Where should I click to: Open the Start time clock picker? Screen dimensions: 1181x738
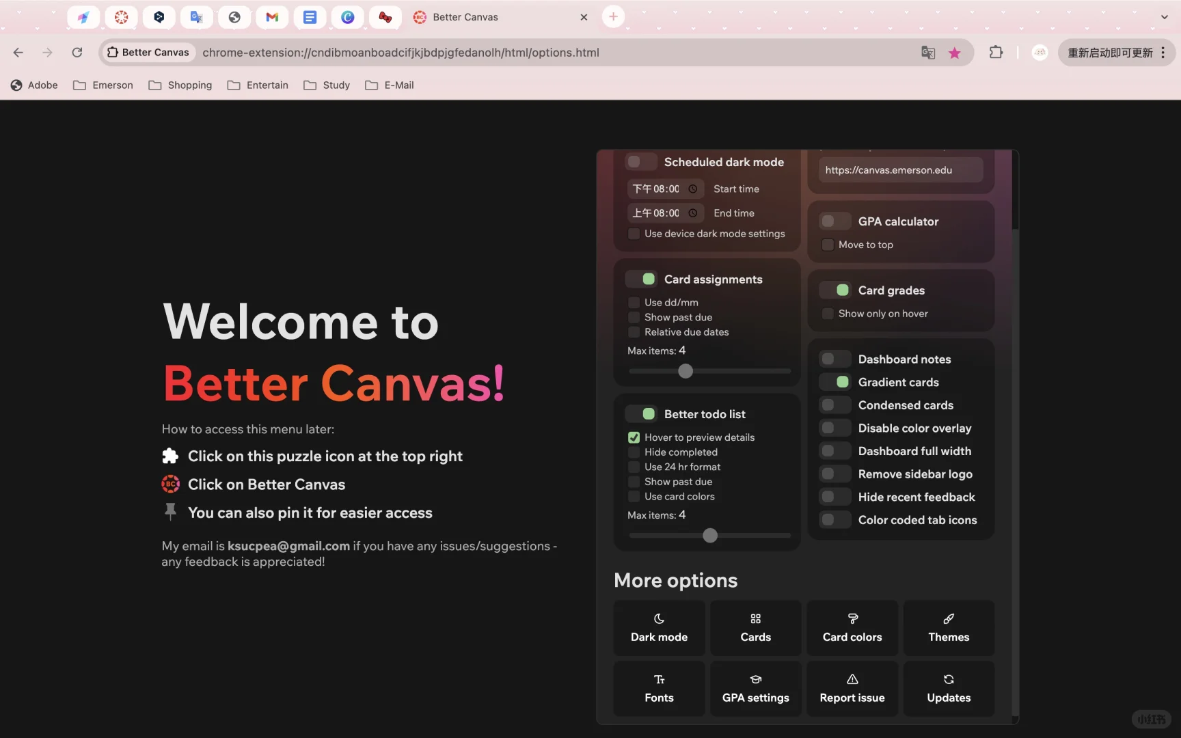point(692,189)
